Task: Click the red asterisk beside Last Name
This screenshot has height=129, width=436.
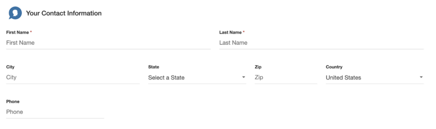Action: (x=244, y=32)
